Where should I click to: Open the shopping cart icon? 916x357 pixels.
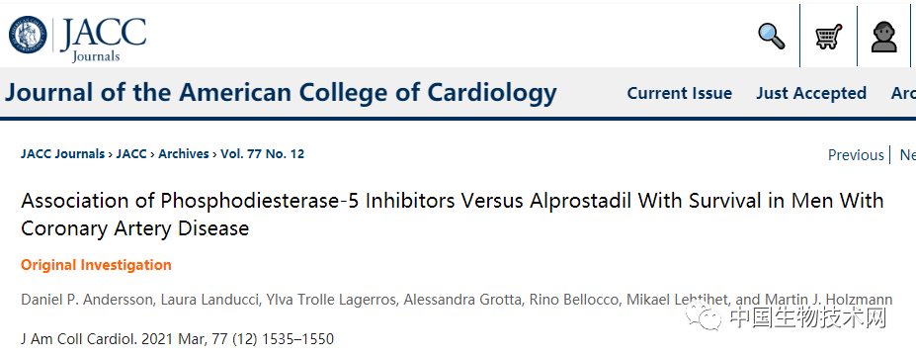click(828, 37)
